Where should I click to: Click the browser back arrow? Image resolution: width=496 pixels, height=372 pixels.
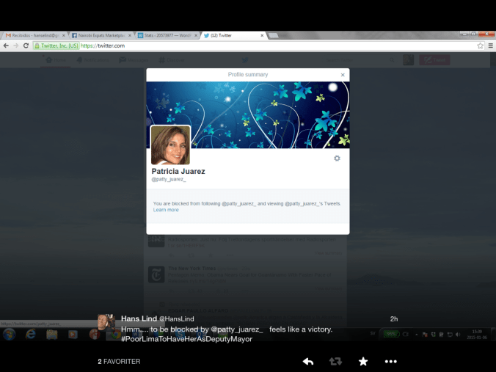click(x=6, y=45)
